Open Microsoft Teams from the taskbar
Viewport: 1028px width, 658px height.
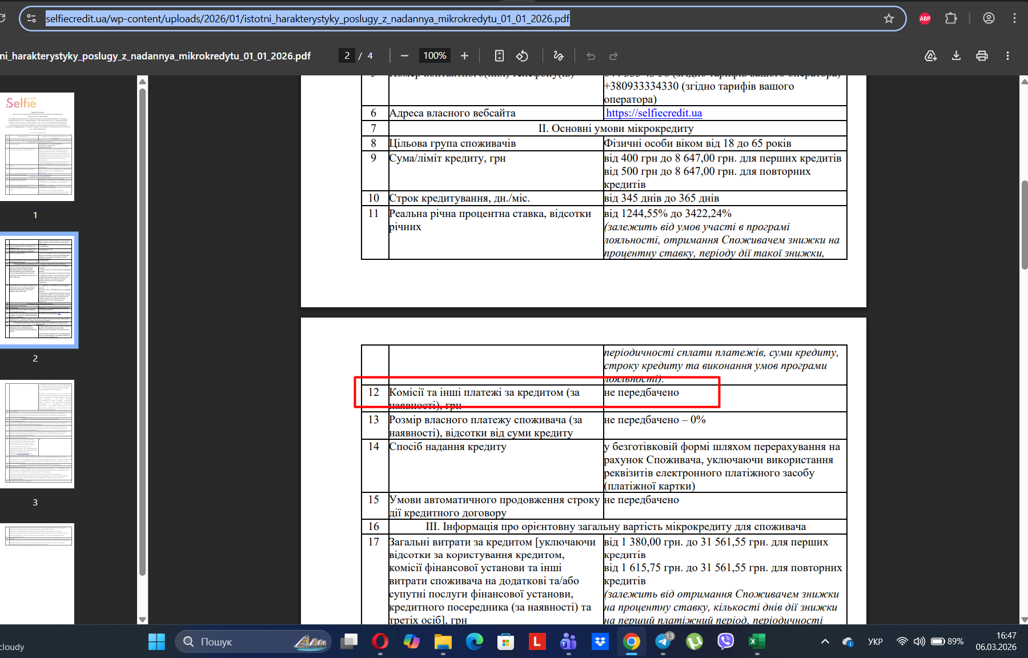click(568, 641)
